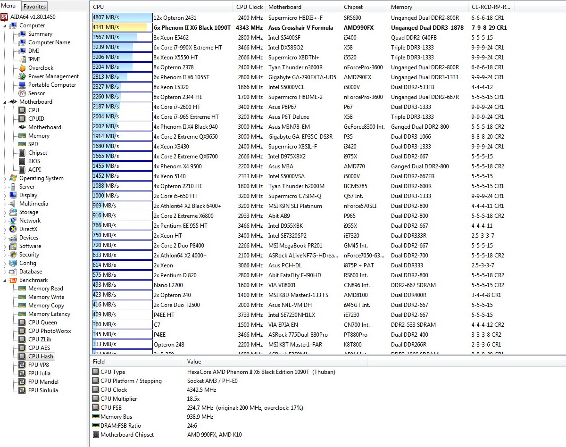Sort by the Memory column header

coord(428,7)
